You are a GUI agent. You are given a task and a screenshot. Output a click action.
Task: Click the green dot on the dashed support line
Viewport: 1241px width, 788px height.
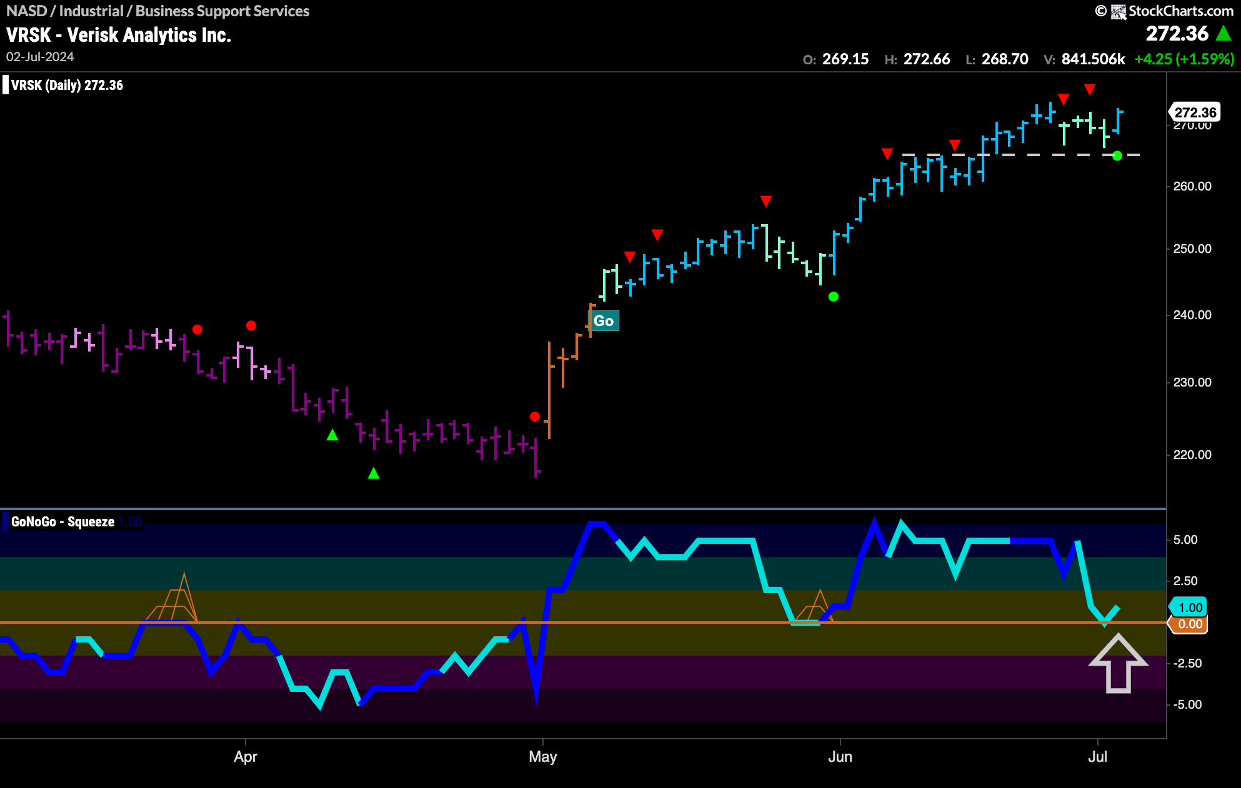click(x=1117, y=155)
